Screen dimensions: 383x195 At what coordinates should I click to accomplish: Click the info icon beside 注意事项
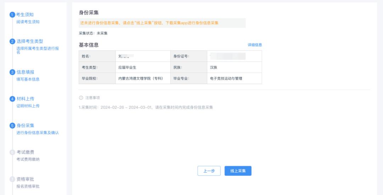point(81,98)
